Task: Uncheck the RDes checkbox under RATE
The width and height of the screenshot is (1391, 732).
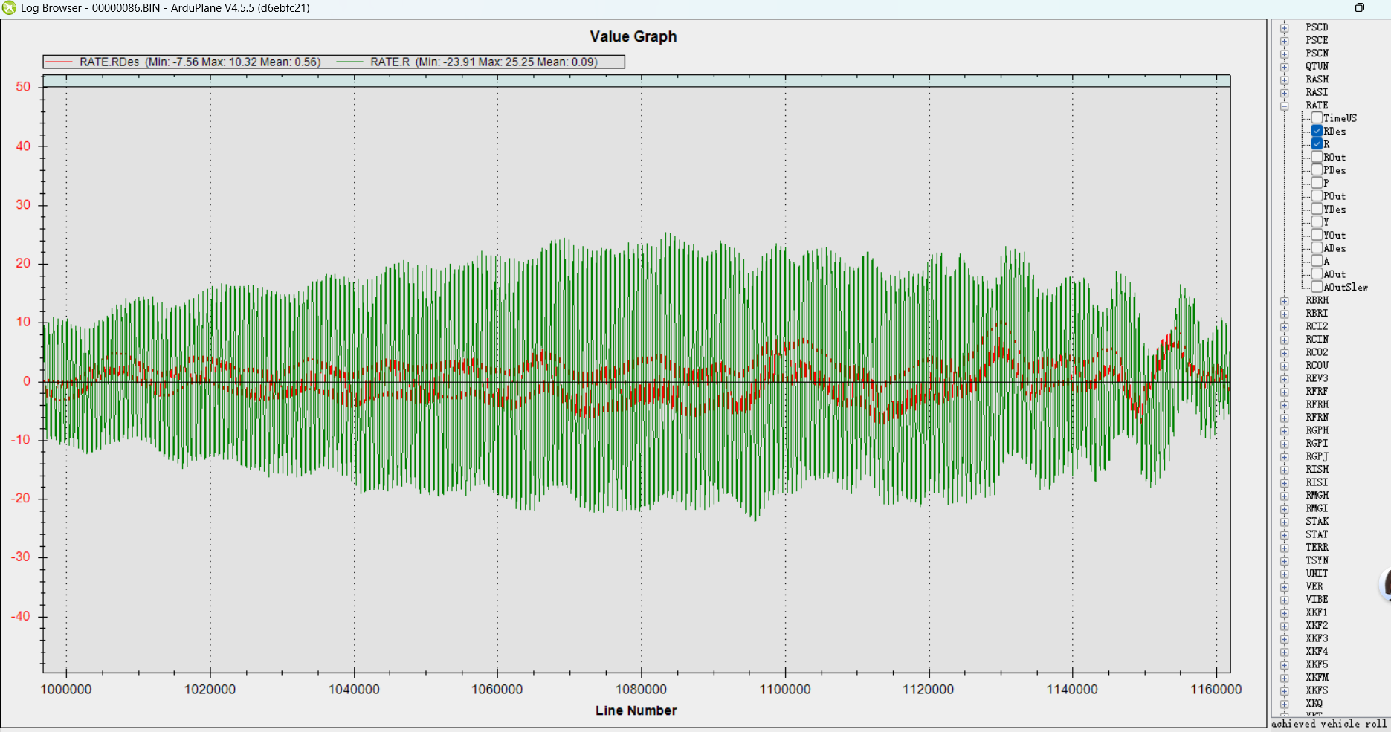Action: (1317, 132)
